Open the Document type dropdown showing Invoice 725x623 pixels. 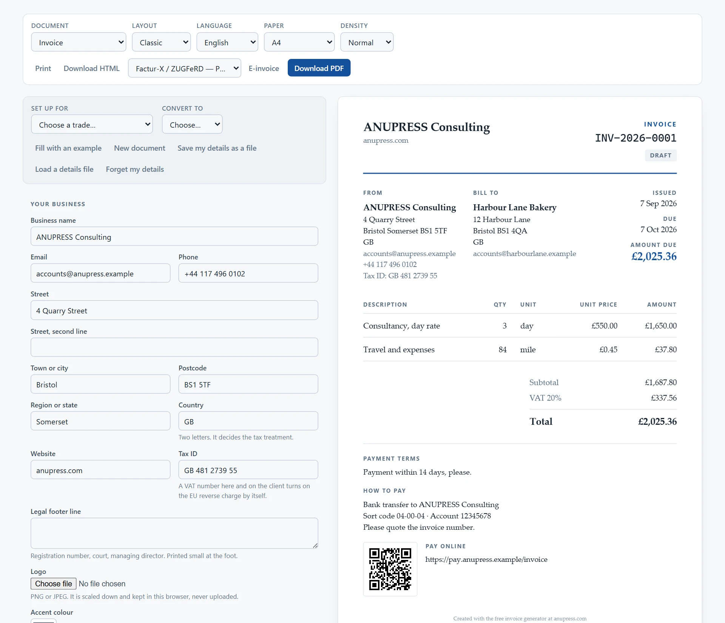pos(79,42)
